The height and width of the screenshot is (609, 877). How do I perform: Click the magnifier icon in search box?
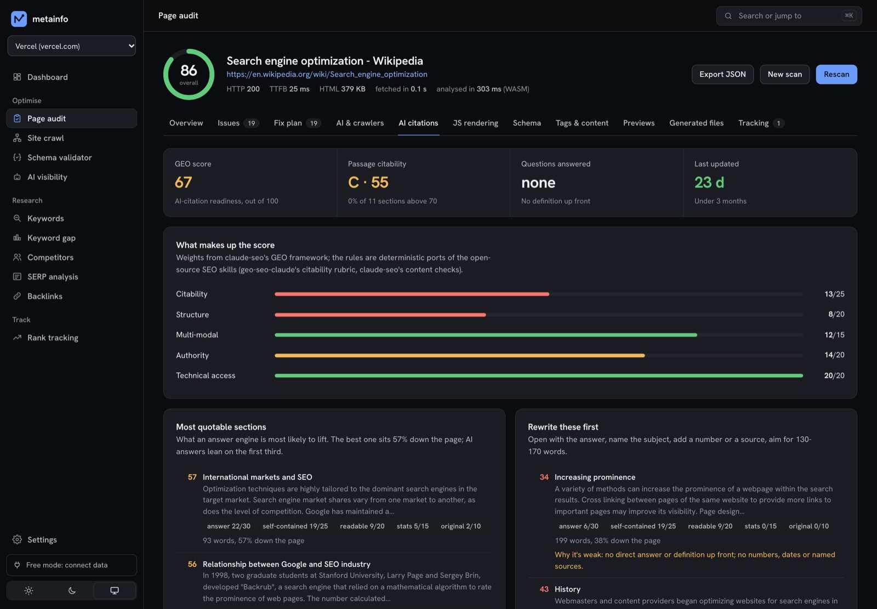click(728, 16)
